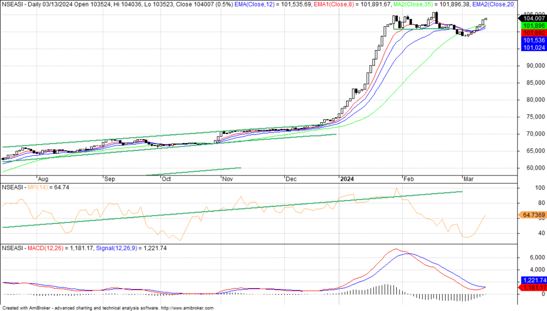Click the Feb marker on the date axis
This screenshot has width=547, height=311.
[409, 179]
